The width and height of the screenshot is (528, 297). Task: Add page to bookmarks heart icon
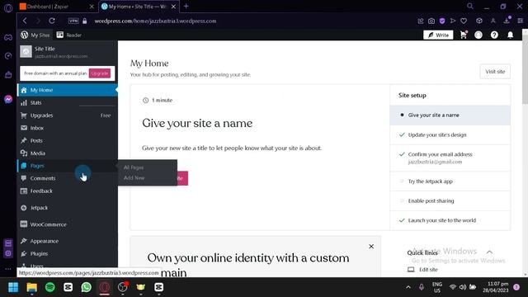tap(464, 21)
